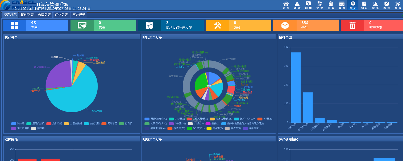The width and height of the screenshot is (403, 161).
Task: Open the 系统 wrench settings icon
Action: 398,5
